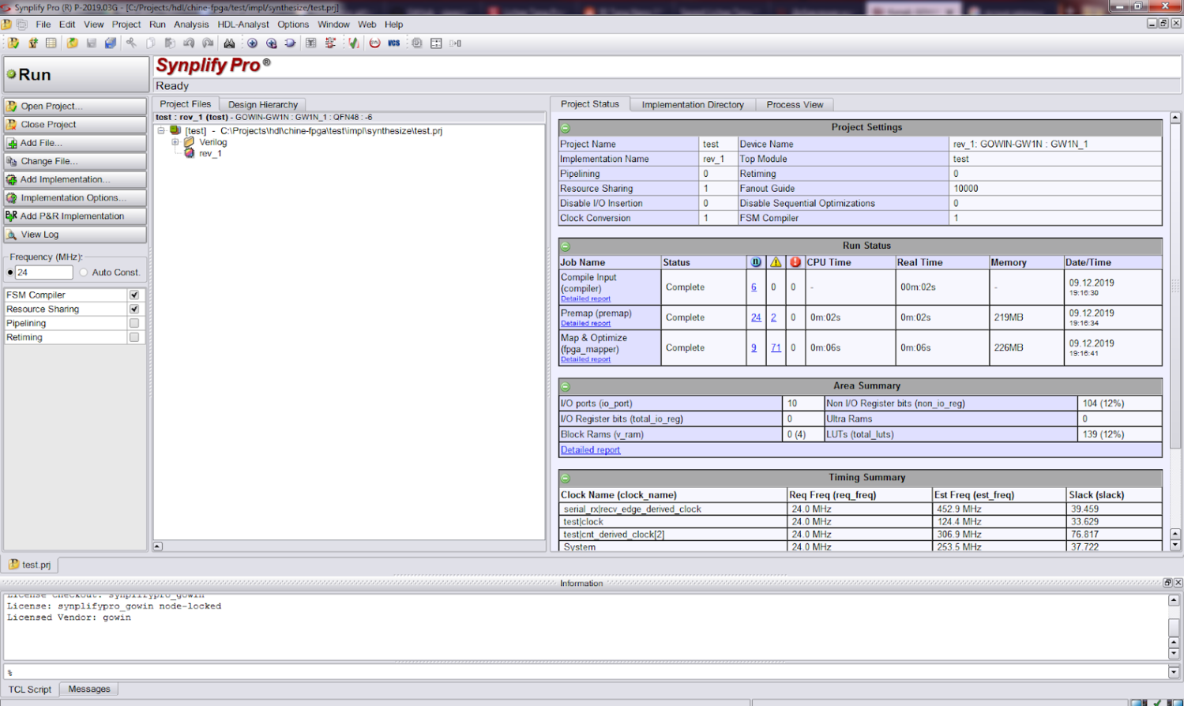1184x706 pixels.
Task: Open the TCL command line dropdown arrow
Action: coord(1174,672)
